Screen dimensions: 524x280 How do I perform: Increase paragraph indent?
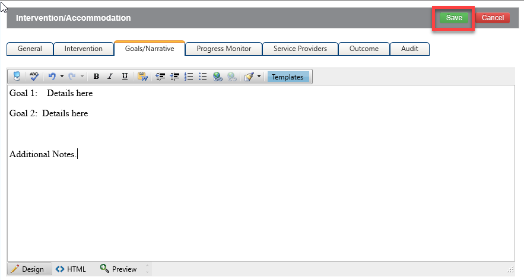160,77
